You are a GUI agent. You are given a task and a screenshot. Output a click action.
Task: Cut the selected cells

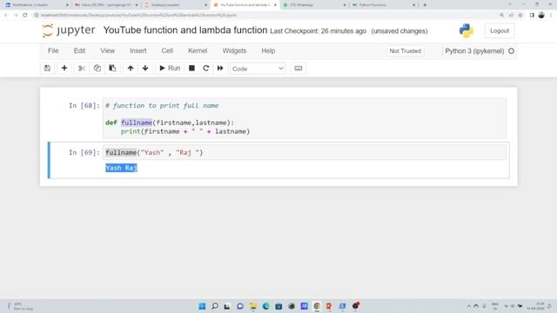pos(82,68)
